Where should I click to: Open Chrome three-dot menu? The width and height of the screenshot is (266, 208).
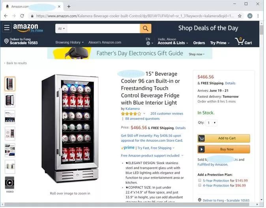258,16
